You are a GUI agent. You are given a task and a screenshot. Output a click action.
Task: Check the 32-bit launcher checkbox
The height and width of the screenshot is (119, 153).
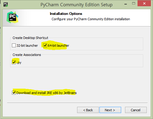click(14, 46)
